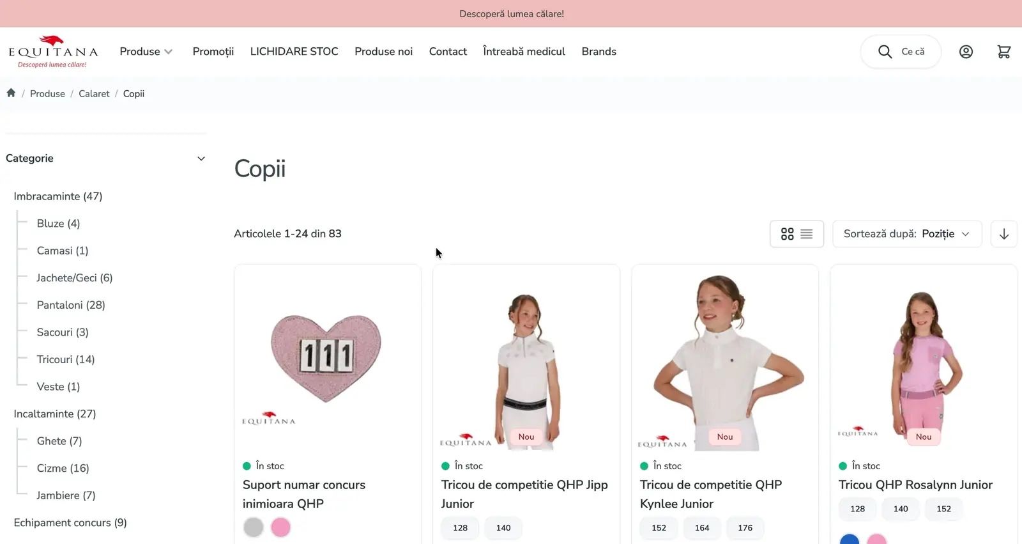Open the Promoții menu item
Screen dimensions: 1022x544
coord(213,52)
